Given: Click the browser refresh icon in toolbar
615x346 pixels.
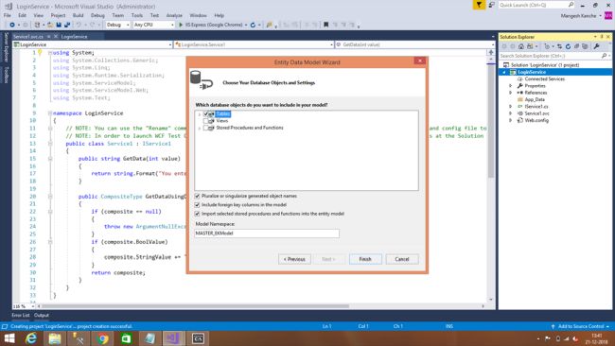Looking at the screenshot, I should 253,25.
